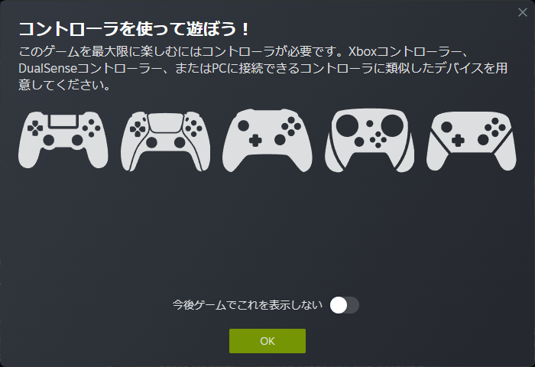The height and width of the screenshot is (367, 535).
Task: Select the DualSense controller silhouette
Action: [166, 141]
